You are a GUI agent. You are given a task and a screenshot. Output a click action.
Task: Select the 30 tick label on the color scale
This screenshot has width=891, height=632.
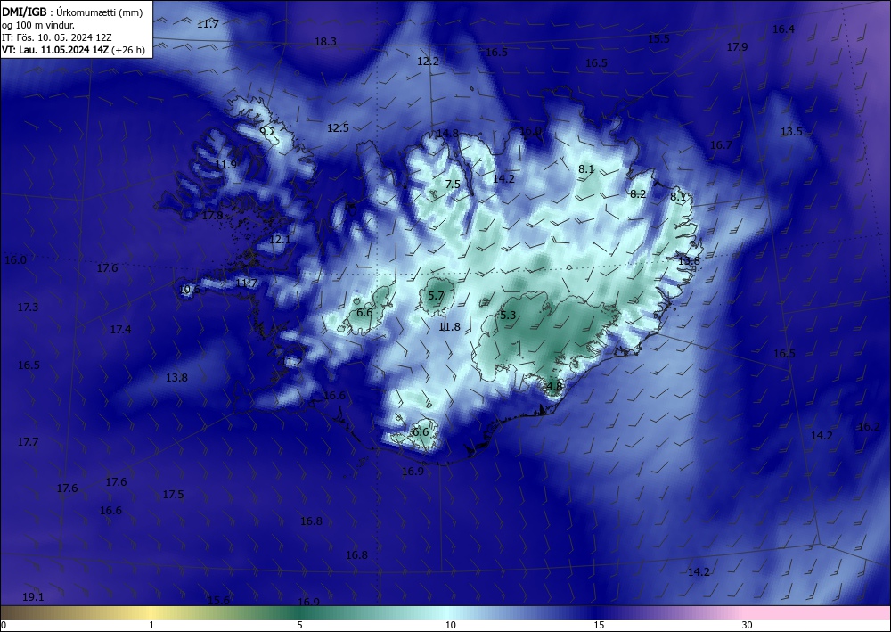tap(748, 625)
